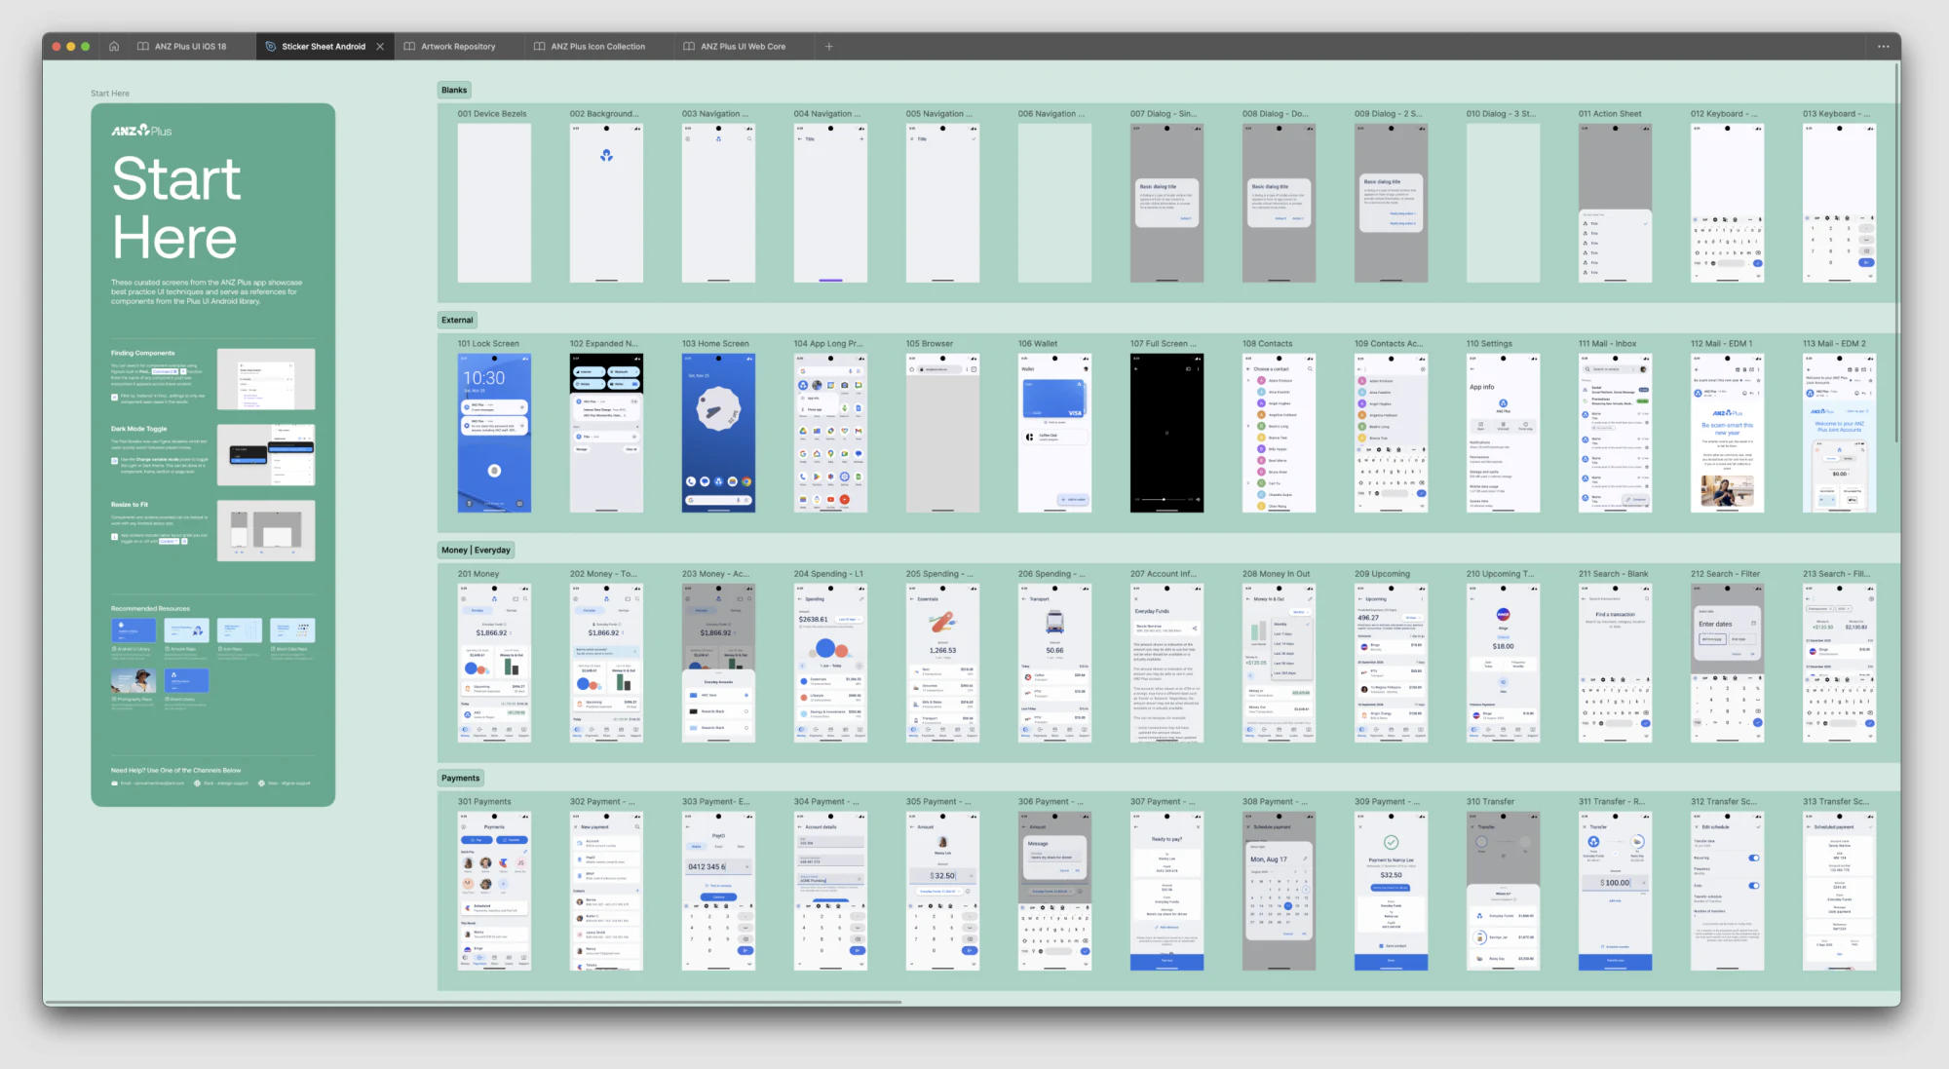Click the horizontal scrollbar at canvas bottom
Screen dimensions: 1949x1069
[x=473, y=1002]
